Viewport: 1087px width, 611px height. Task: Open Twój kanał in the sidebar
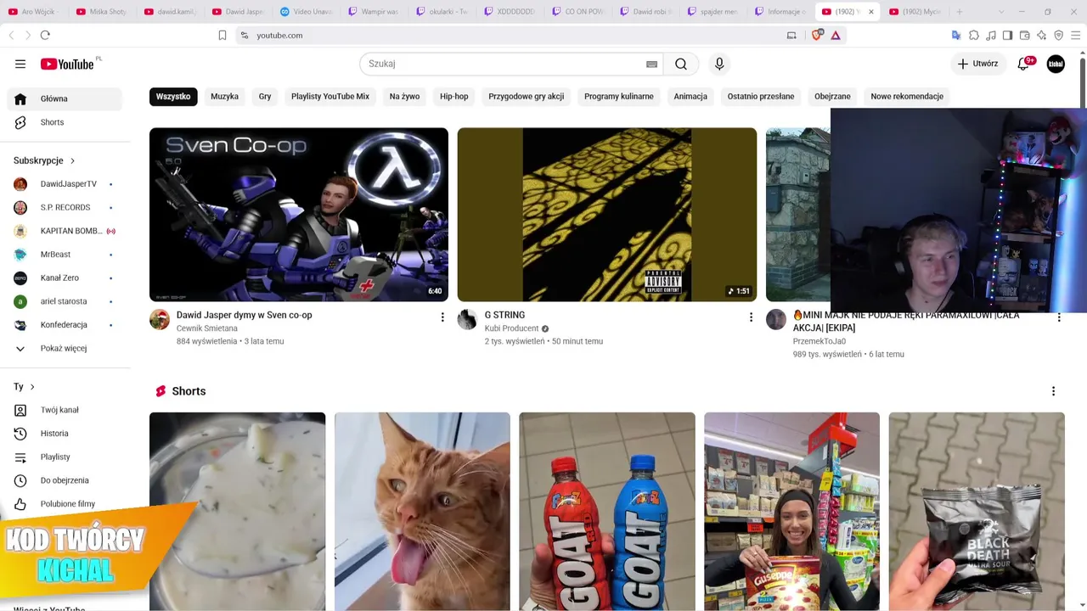coord(65,410)
